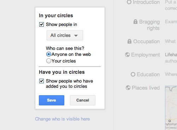Click the Bragging rights field label
The width and height of the screenshot is (177, 130).
coord(149,25)
